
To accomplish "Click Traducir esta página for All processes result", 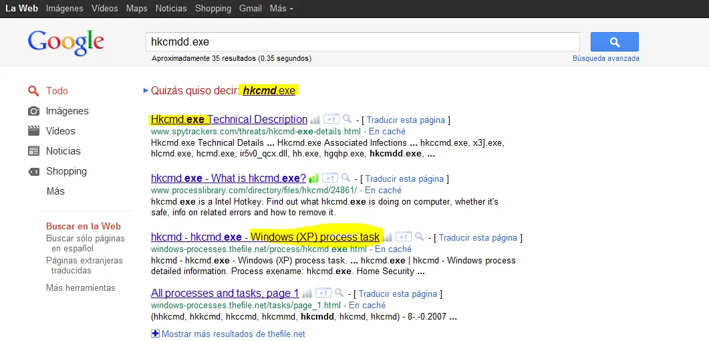I will (398, 294).
